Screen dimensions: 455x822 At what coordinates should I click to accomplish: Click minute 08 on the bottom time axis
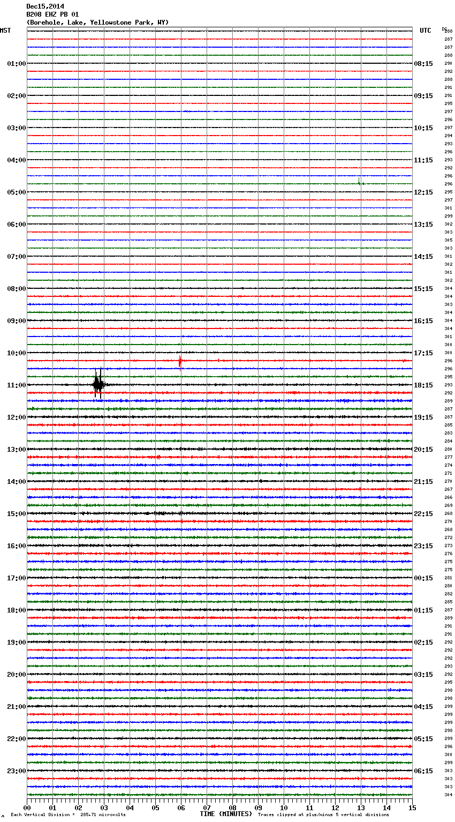(232, 808)
